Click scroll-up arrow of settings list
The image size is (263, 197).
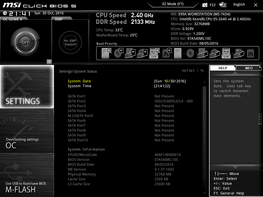[204, 82]
